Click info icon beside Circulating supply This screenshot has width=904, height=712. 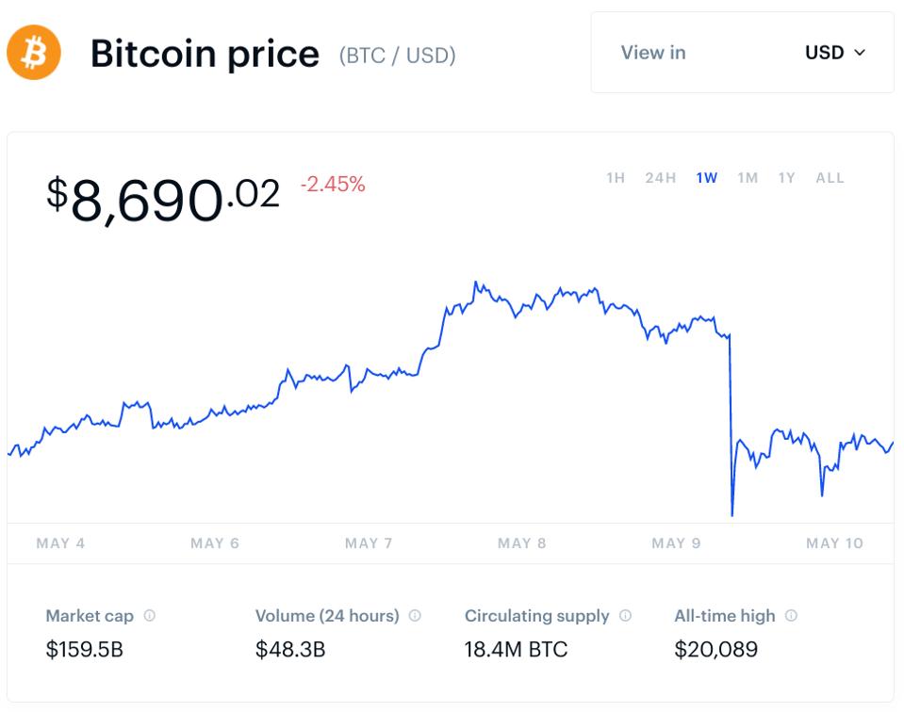pos(625,616)
